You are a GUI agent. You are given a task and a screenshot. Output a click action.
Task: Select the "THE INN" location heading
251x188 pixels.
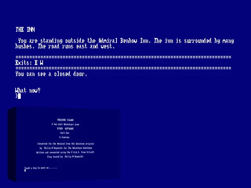click(x=25, y=30)
